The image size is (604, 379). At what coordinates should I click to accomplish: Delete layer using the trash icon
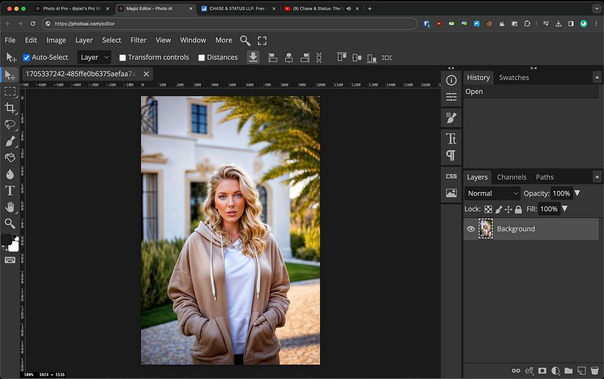(x=594, y=371)
